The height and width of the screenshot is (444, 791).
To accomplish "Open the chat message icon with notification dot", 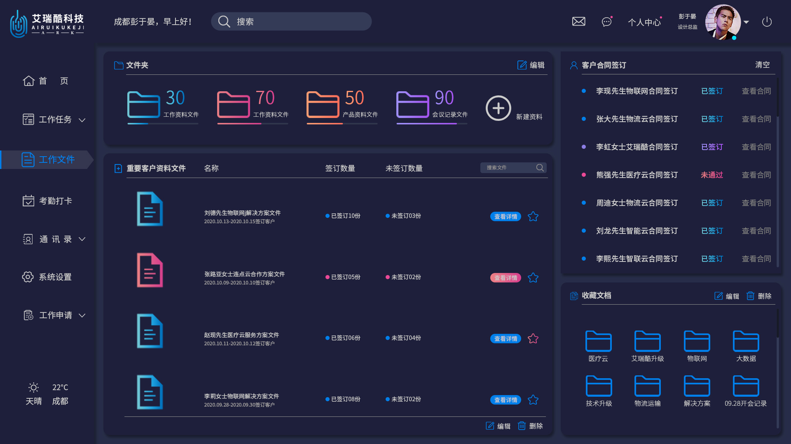I will tap(606, 22).
